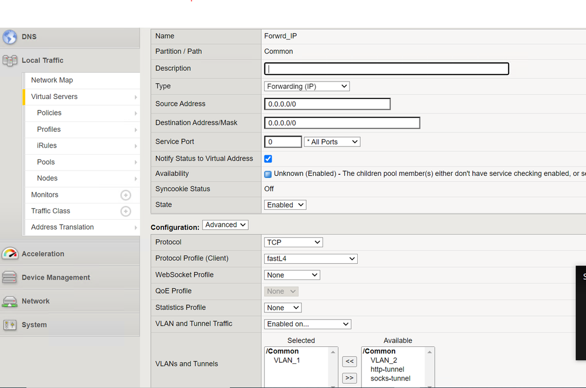Viewport: 586px width, 388px height.
Task: Click the System section icon
Action: (10, 325)
